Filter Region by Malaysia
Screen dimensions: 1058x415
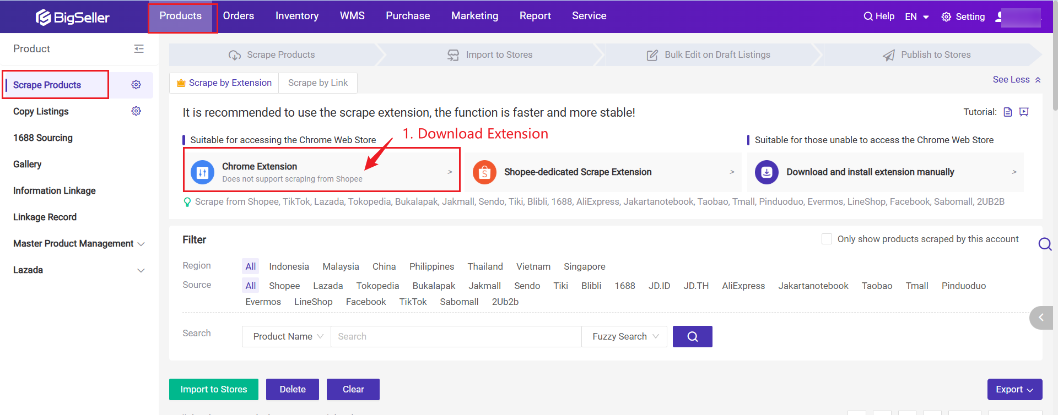(x=341, y=266)
